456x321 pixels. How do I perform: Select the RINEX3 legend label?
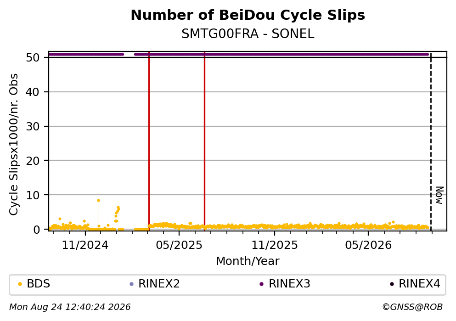coord(289,284)
